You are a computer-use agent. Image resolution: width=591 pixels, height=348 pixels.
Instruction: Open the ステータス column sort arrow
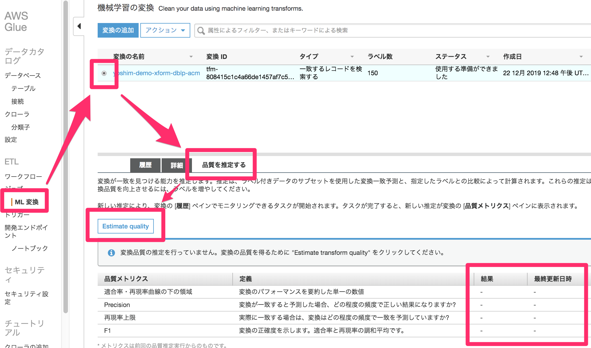[x=488, y=57]
